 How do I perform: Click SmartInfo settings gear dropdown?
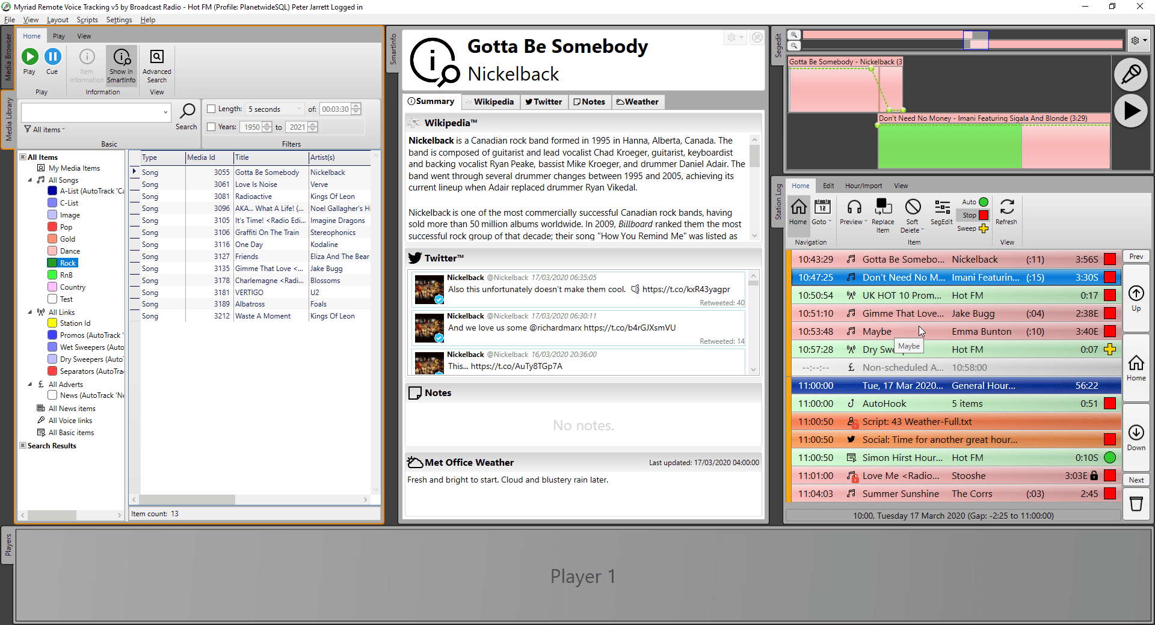(735, 37)
